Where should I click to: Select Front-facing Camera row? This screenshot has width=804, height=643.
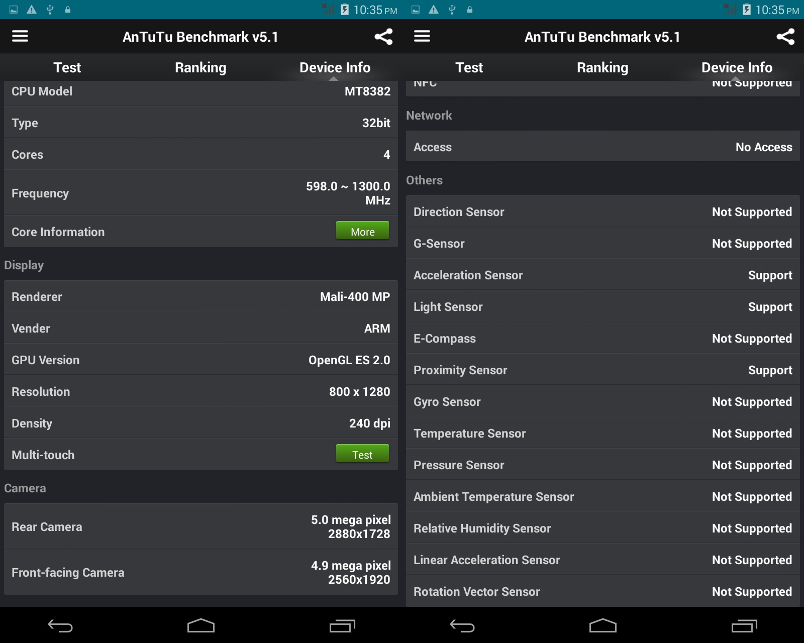[x=201, y=572]
